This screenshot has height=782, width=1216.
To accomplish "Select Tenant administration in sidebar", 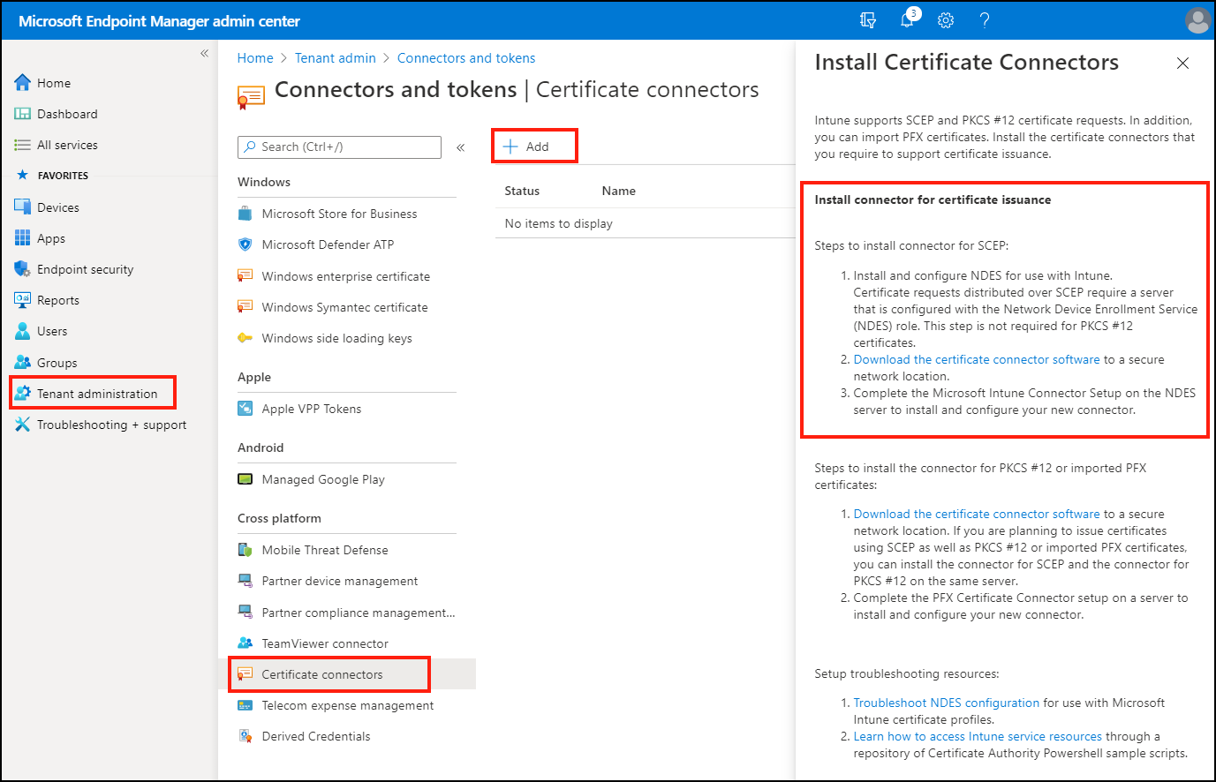I will 96,394.
